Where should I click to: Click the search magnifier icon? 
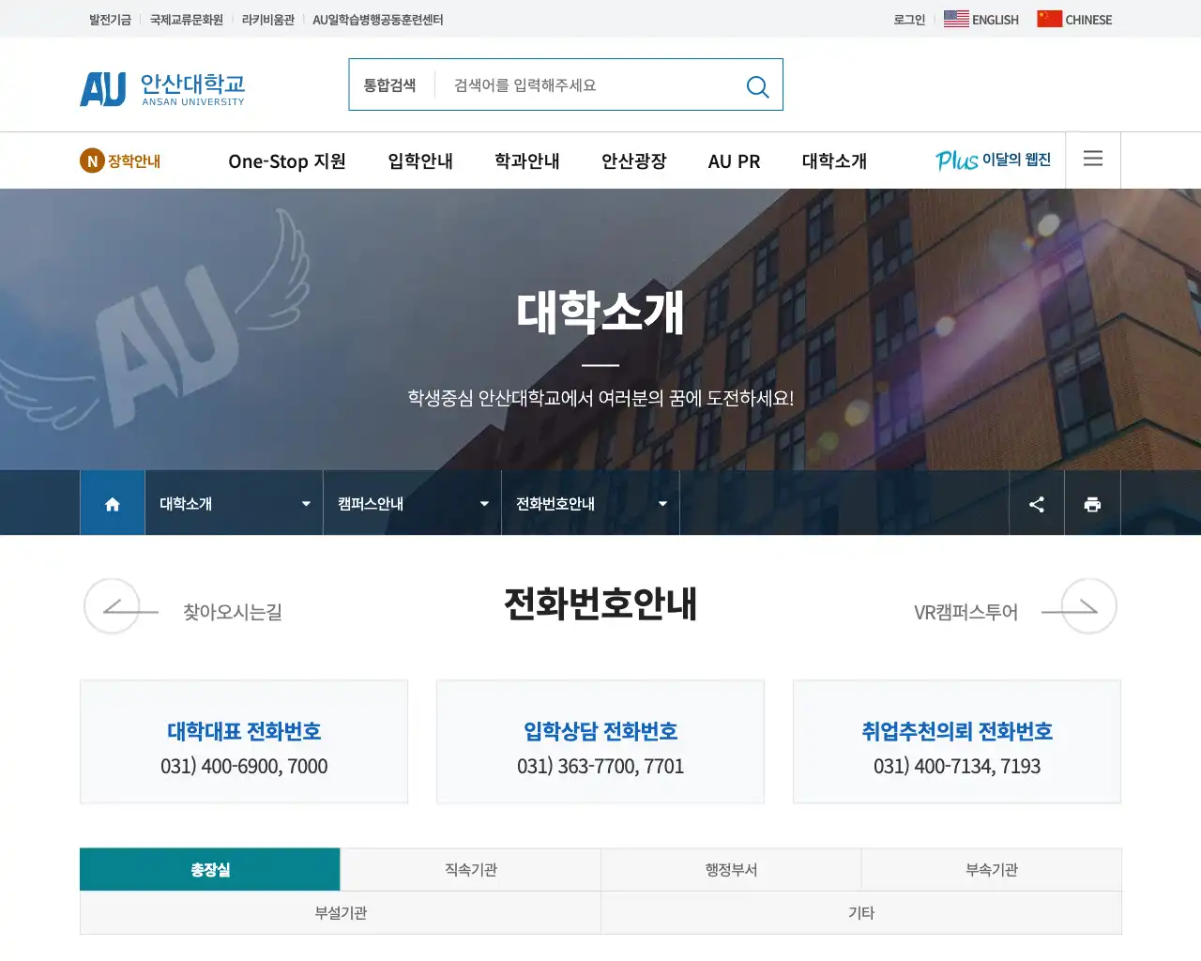click(757, 86)
